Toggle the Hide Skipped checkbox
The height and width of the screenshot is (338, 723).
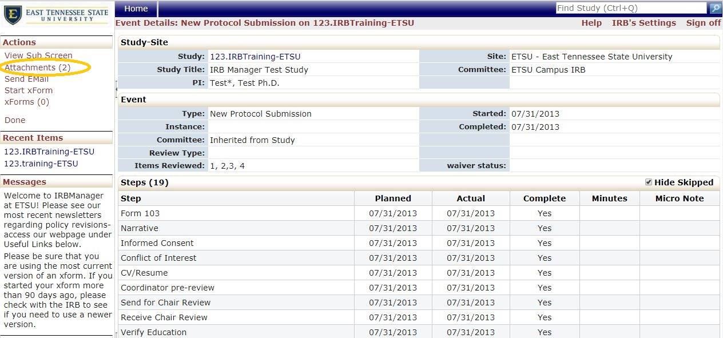648,182
